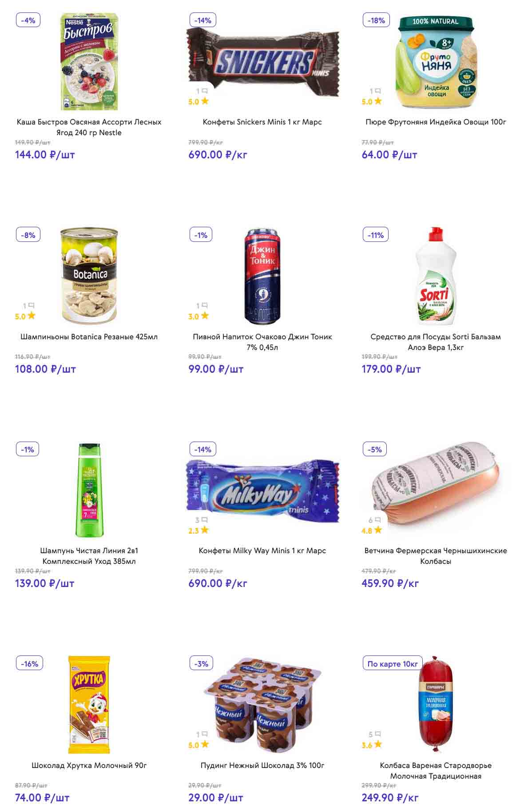The height and width of the screenshot is (812, 512).
Task: Click the Botanica mushrooms review comment icon
Action: click(x=31, y=306)
